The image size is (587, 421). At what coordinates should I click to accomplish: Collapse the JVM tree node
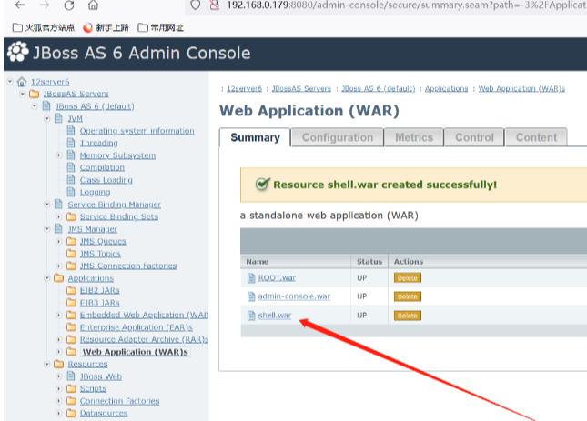coord(46,118)
